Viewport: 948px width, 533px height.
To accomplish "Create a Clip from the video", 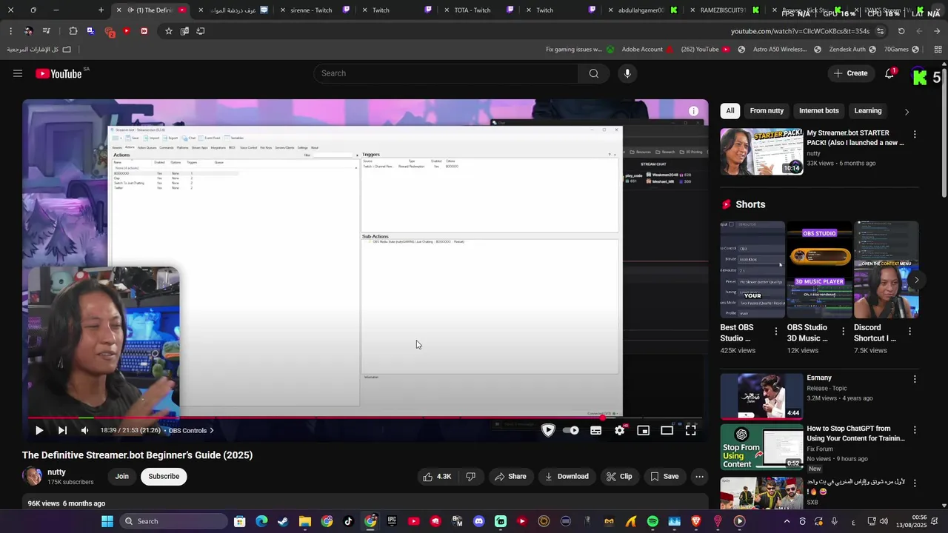I will (x=619, y=476).
